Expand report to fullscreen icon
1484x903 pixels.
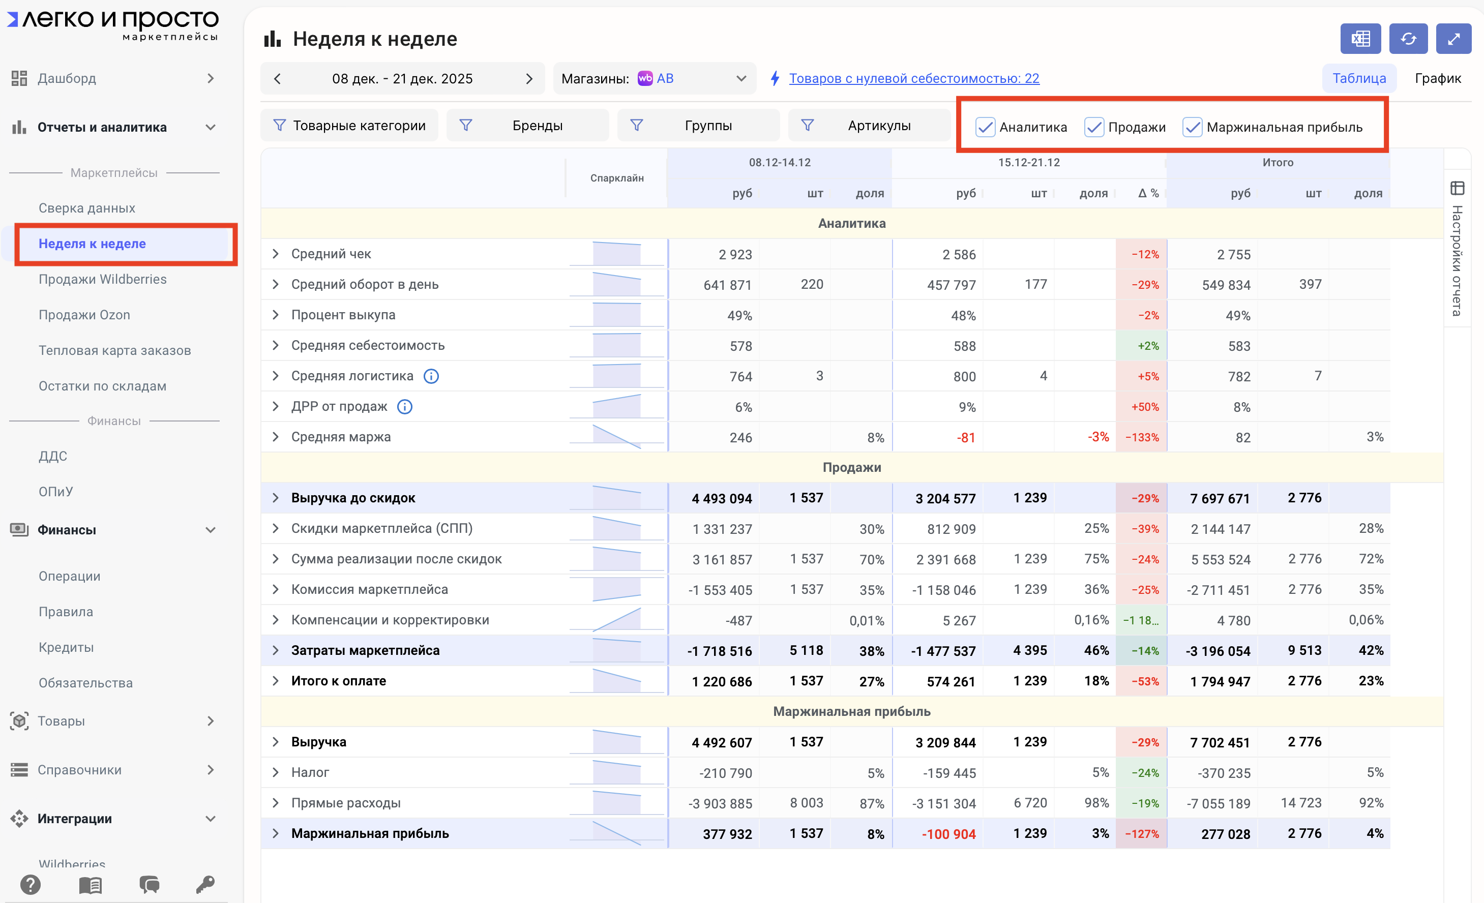pyautogui.click(x=1453, y=39)
